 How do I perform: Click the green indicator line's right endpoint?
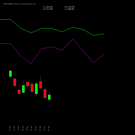[x=104, y=34]
